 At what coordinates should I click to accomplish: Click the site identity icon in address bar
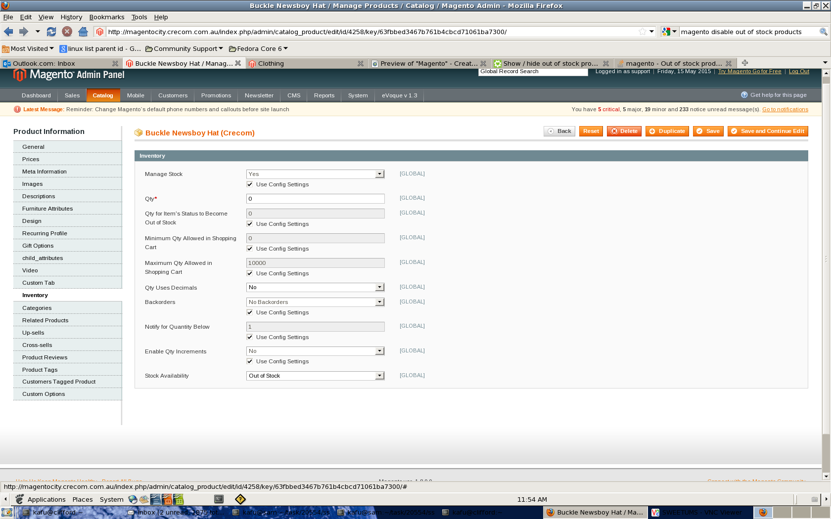pos(100,32)
